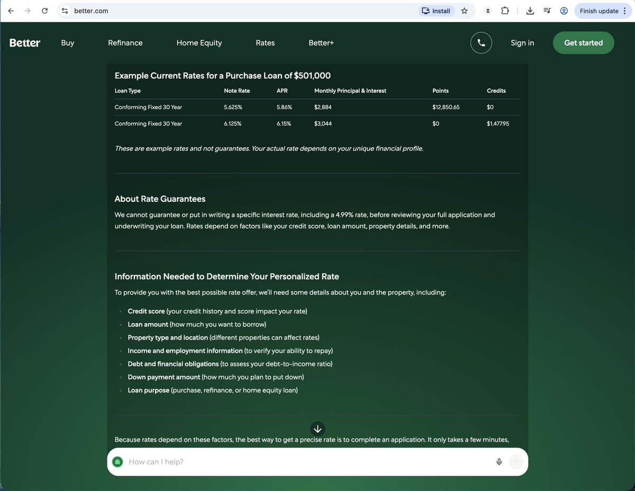The image size is (635, 491).
Task: Open the Buy menu
Action: (x=68, y=43)
